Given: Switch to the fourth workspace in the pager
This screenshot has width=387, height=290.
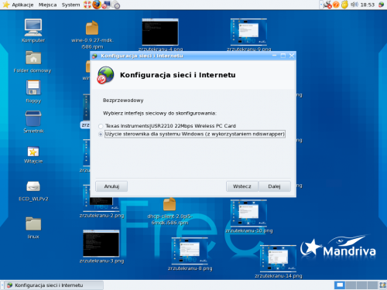Looking at the screenshot, I should click(372, 285).
